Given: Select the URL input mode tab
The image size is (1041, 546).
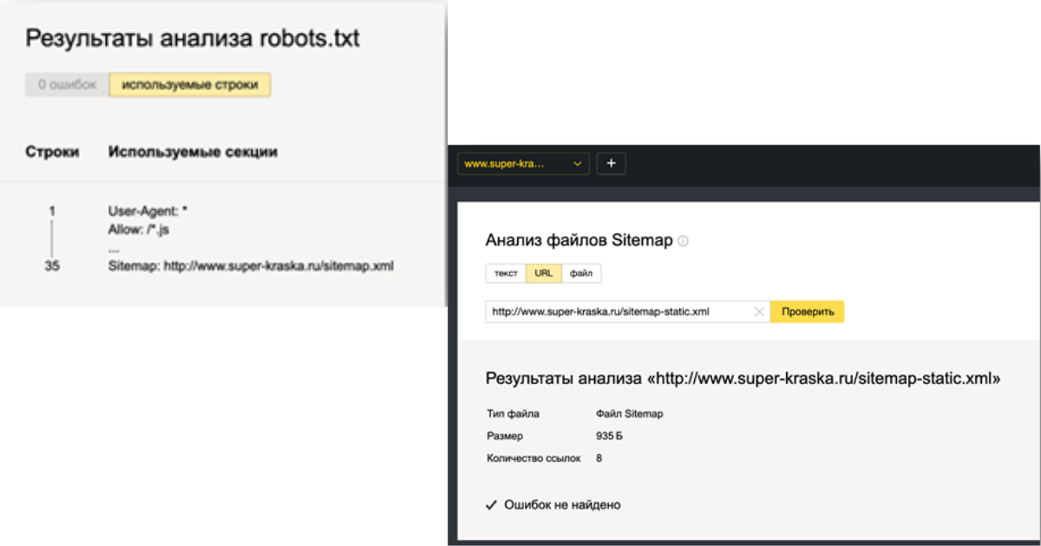Looking at the screenshot, I should click(x=544, y=273).
